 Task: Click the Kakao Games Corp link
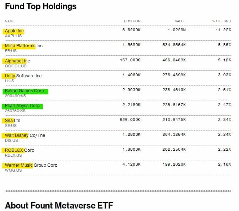(x=24, y=91)
